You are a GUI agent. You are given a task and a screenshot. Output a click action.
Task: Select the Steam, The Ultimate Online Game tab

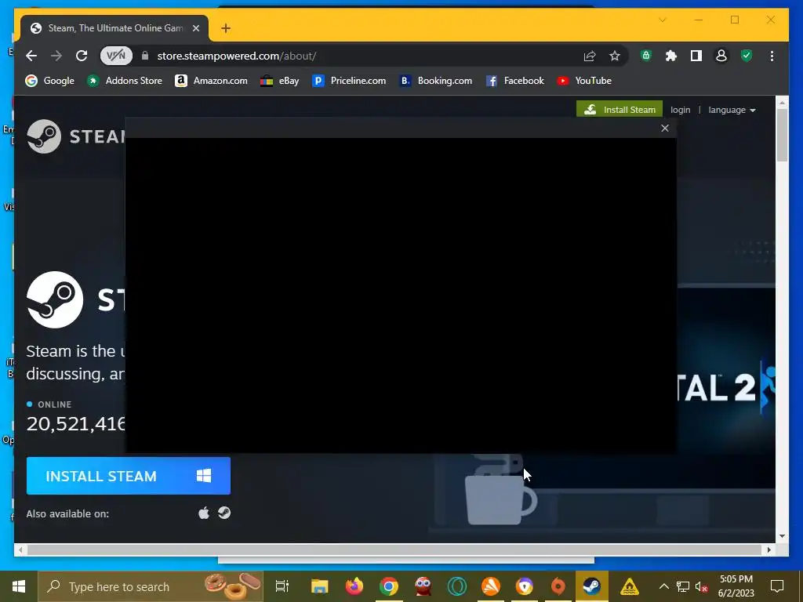click(x=114, y=28)
